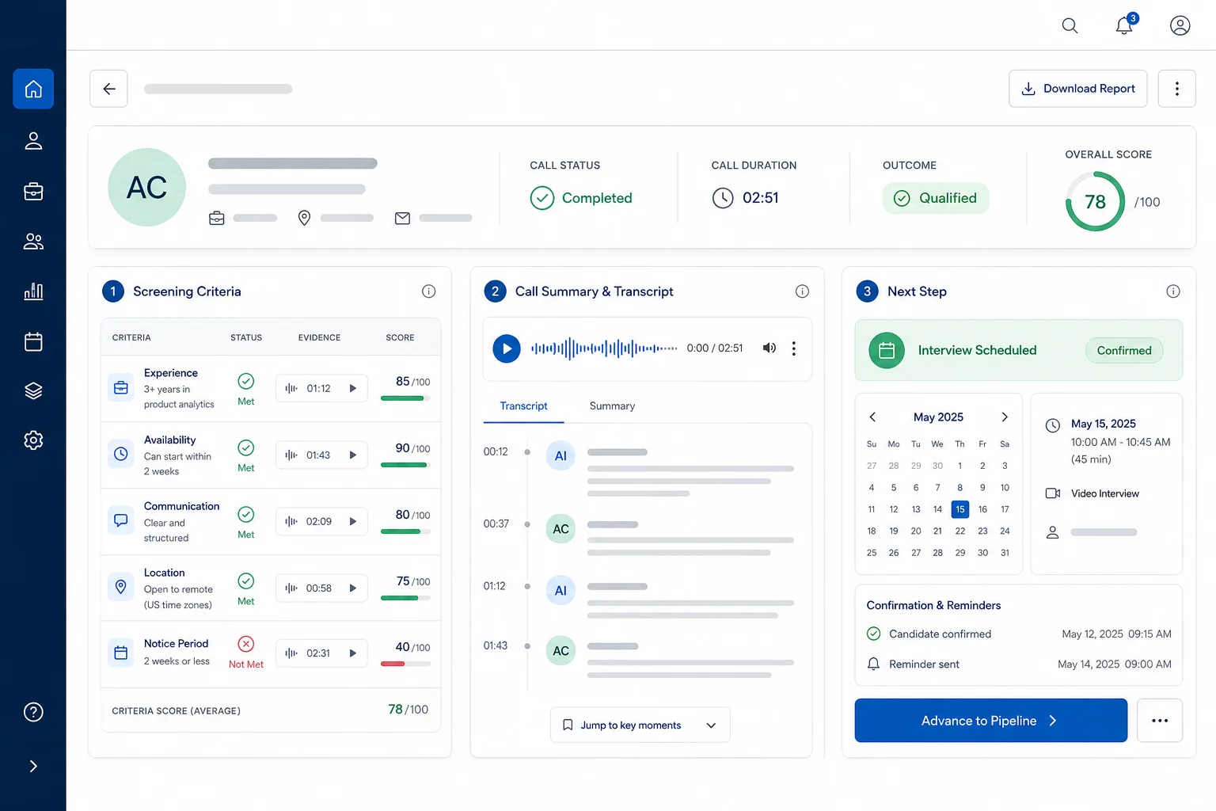Click the search magnifier icon

pyautogui.click(x=1070, y=26)
